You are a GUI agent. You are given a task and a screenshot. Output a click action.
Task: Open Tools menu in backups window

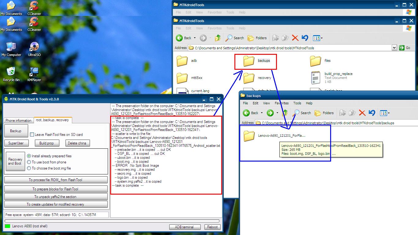pos(297,103)
